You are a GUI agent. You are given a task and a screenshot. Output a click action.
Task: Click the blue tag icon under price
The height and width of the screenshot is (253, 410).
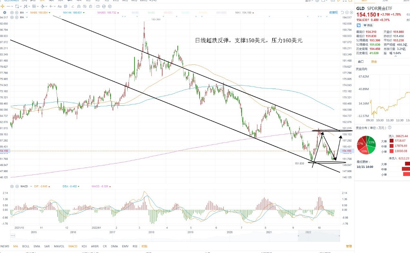click(x=359, y=25)
